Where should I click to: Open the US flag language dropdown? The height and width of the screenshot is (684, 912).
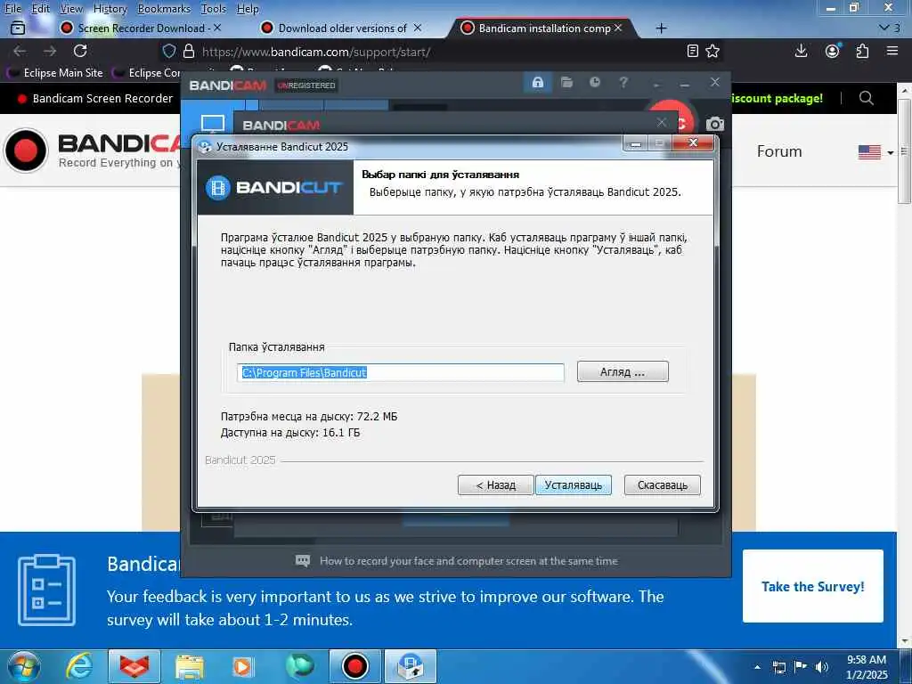[875, 151]
